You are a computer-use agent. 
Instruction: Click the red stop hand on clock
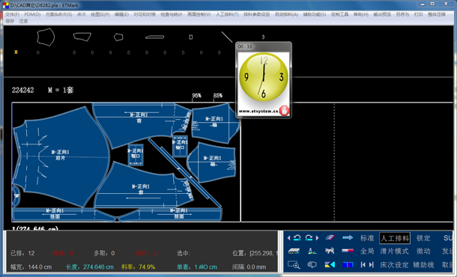click(x=284, y=110)
